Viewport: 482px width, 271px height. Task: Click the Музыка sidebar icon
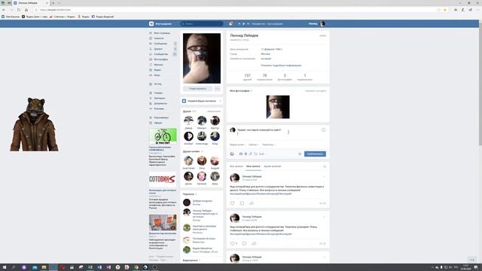(151, 65)
